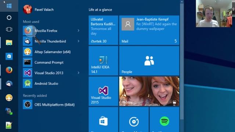Expand Visual Studio 2013 jump list arrow
Viewport: 235px width, 132px height.
tap(78, 73)
